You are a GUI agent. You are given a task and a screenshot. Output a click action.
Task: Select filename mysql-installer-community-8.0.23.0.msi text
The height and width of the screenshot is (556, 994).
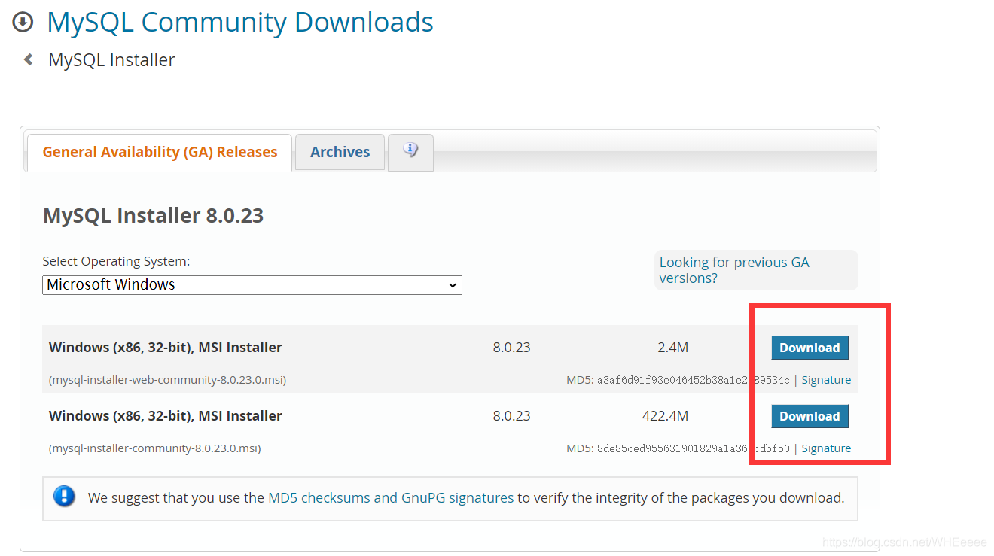154,448
